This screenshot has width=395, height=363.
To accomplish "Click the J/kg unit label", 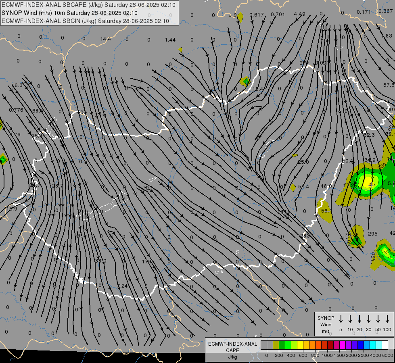I will (232, 357).
